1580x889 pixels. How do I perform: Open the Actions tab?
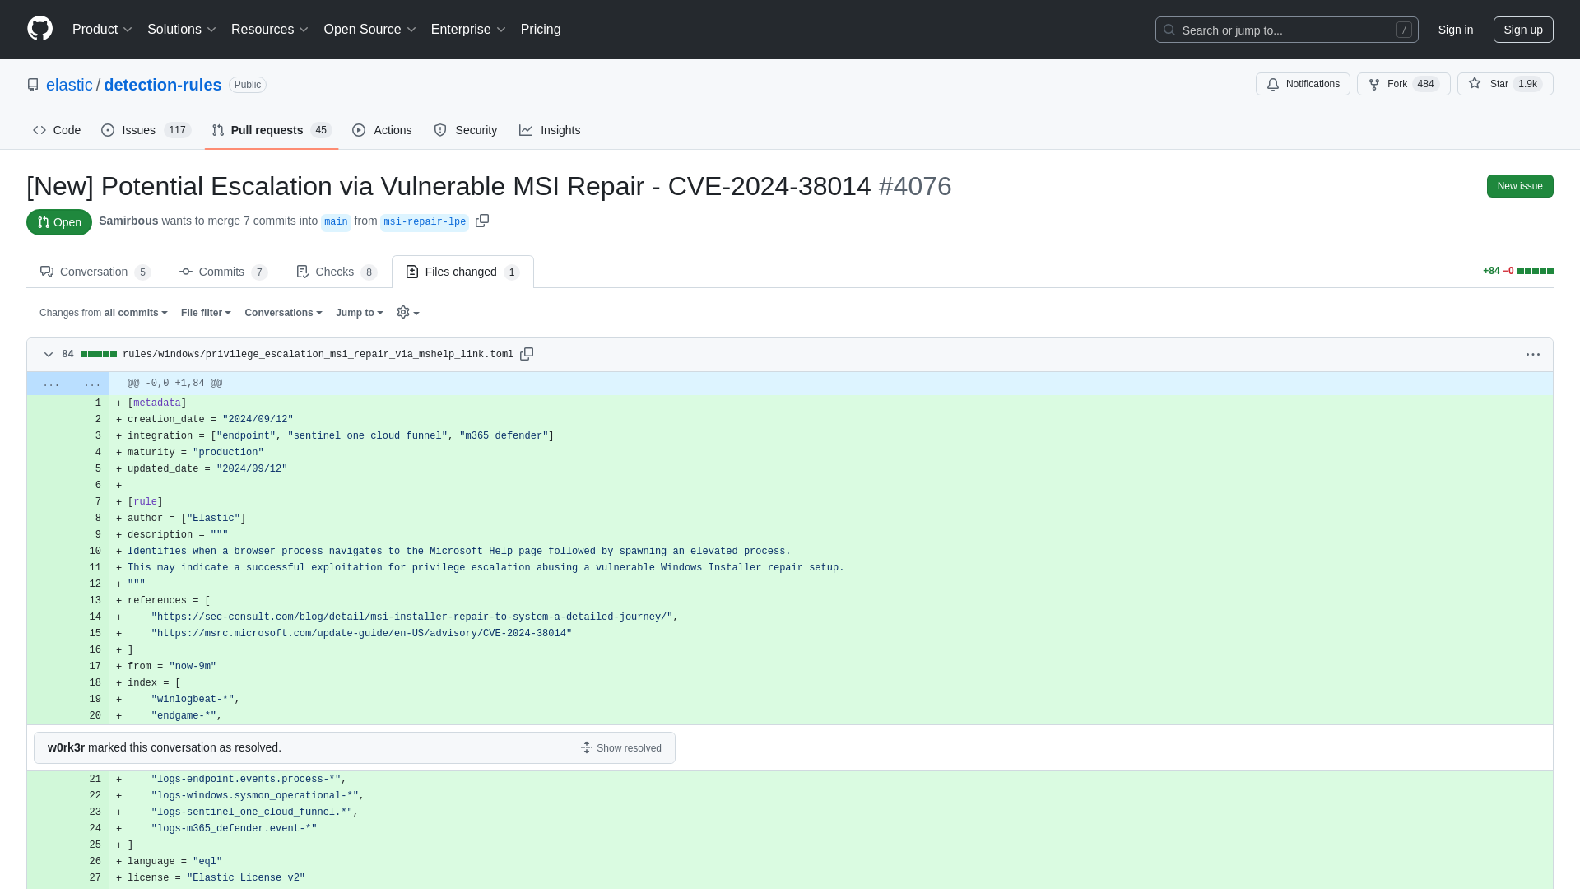382,130
